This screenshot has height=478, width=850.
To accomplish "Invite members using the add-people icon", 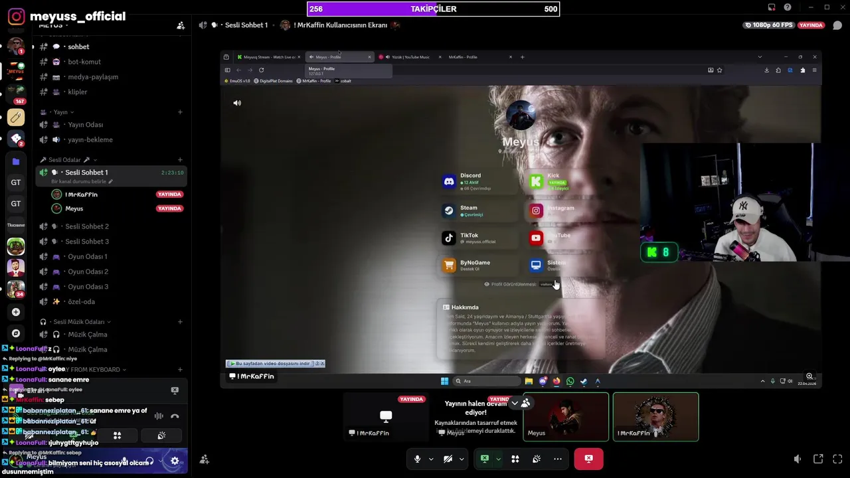I will point(181,25).
